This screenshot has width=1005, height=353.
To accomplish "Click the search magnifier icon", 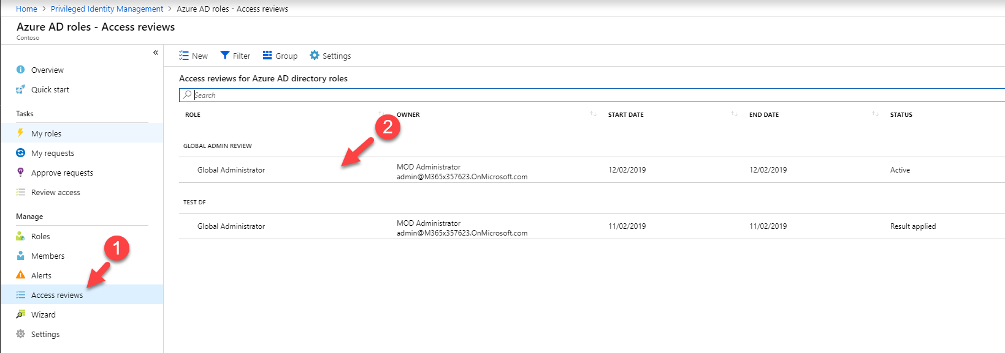I will click(188, 95).
